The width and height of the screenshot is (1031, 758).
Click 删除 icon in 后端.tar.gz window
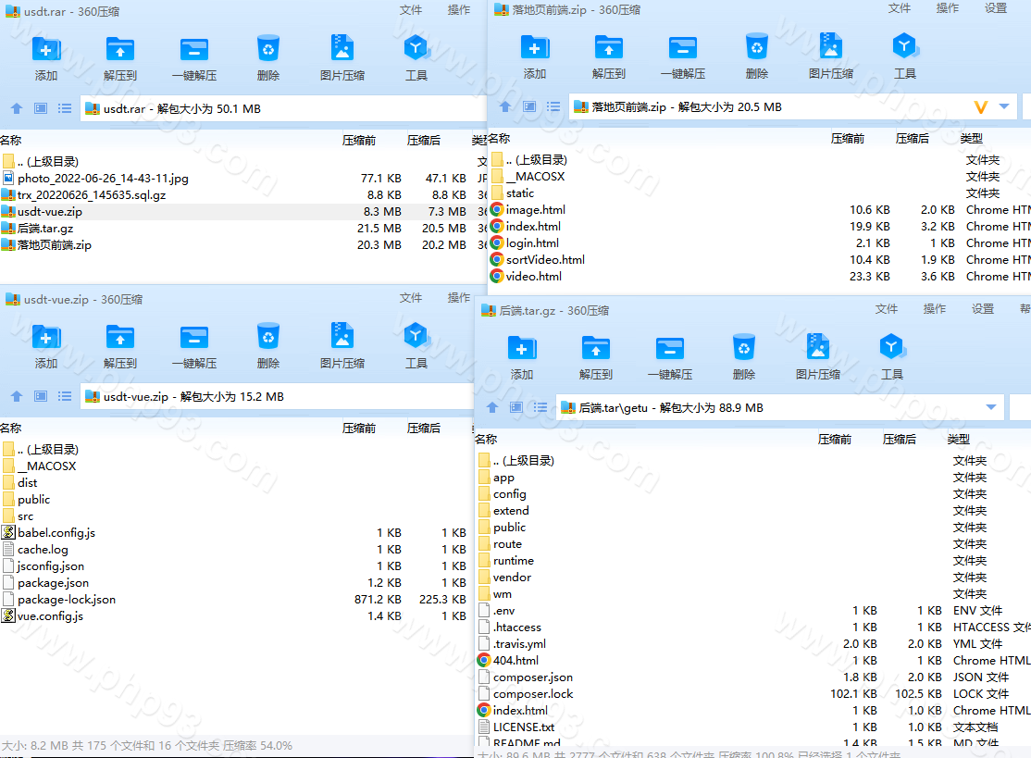coord(743,348)
